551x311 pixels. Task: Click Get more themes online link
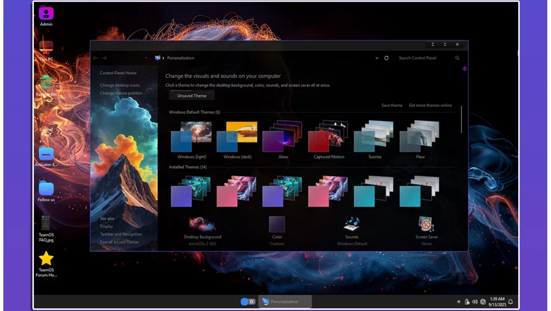tap(430, 105)
